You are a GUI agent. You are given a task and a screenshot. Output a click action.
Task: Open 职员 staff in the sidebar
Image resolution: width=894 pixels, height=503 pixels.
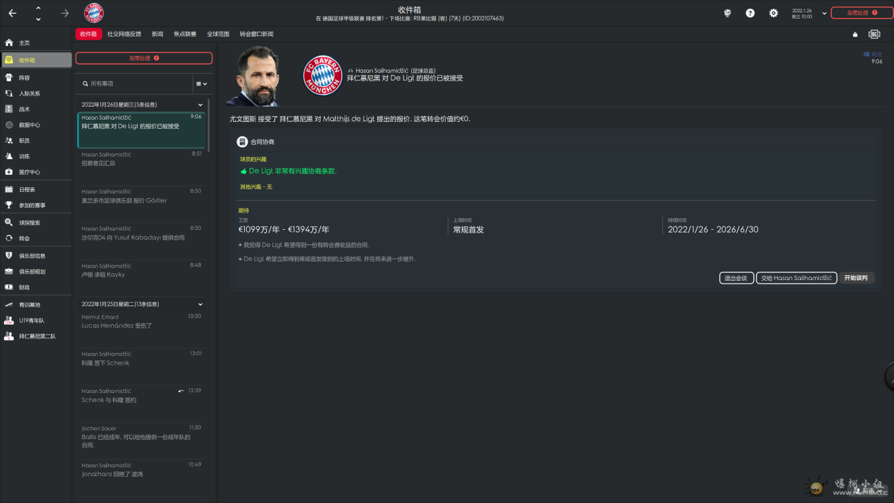(x=36, y=140)
